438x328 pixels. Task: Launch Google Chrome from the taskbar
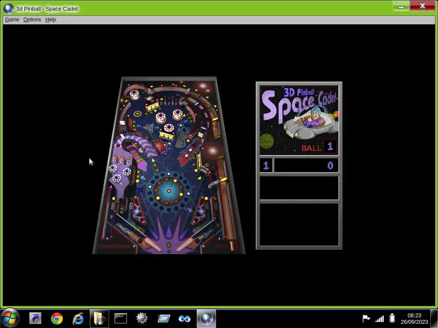[x=57, y=318]
